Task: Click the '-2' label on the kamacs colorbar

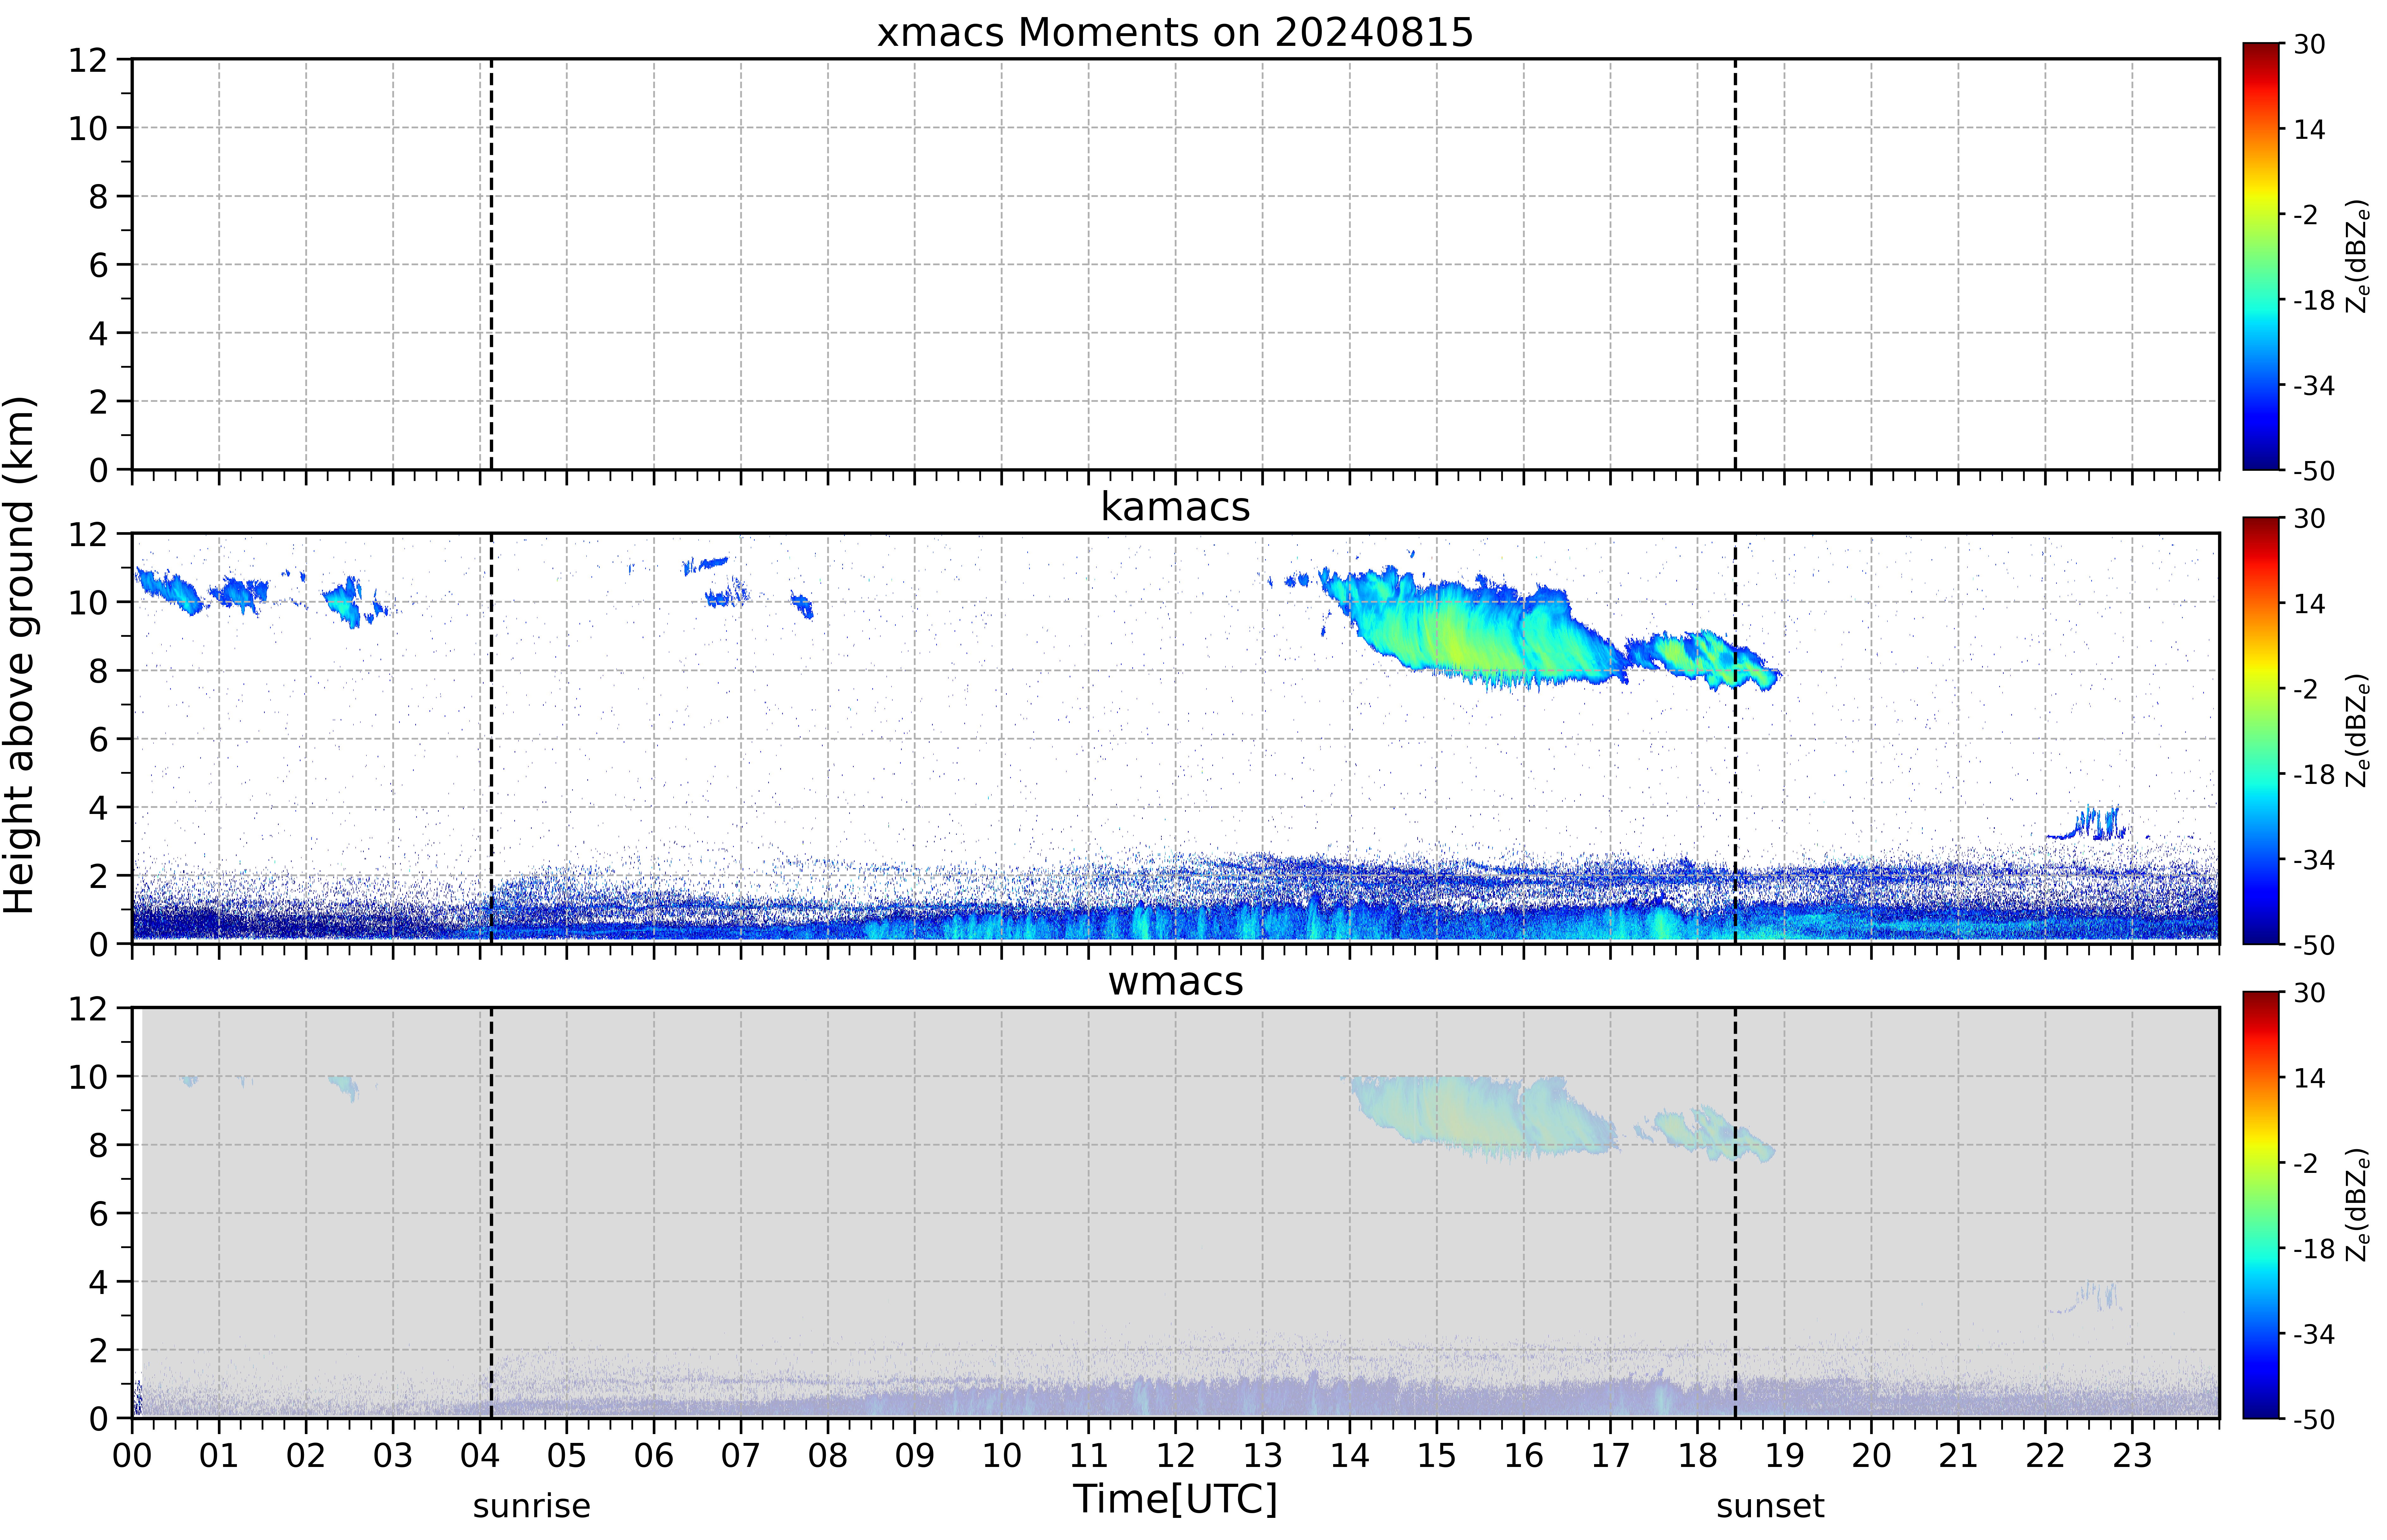Action: [x=2305, y=689]
